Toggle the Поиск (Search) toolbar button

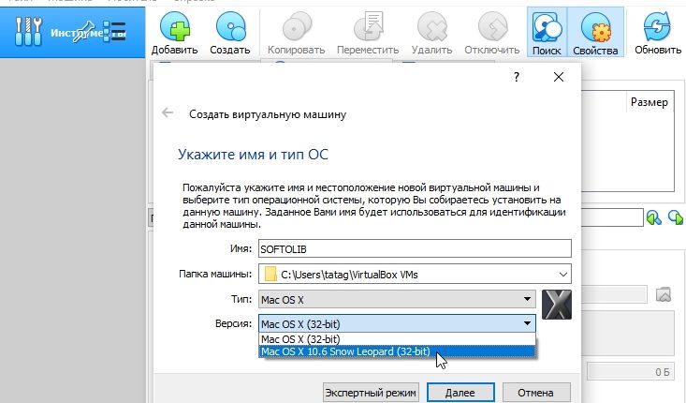[x=547, y=33]
